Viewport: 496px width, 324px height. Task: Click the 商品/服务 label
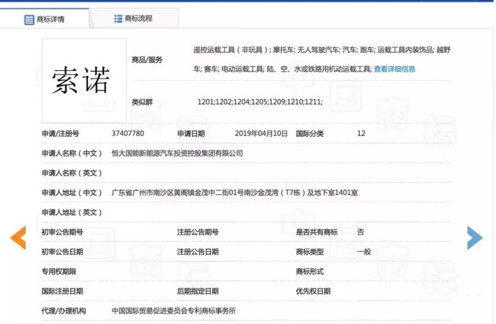(147, 60)
